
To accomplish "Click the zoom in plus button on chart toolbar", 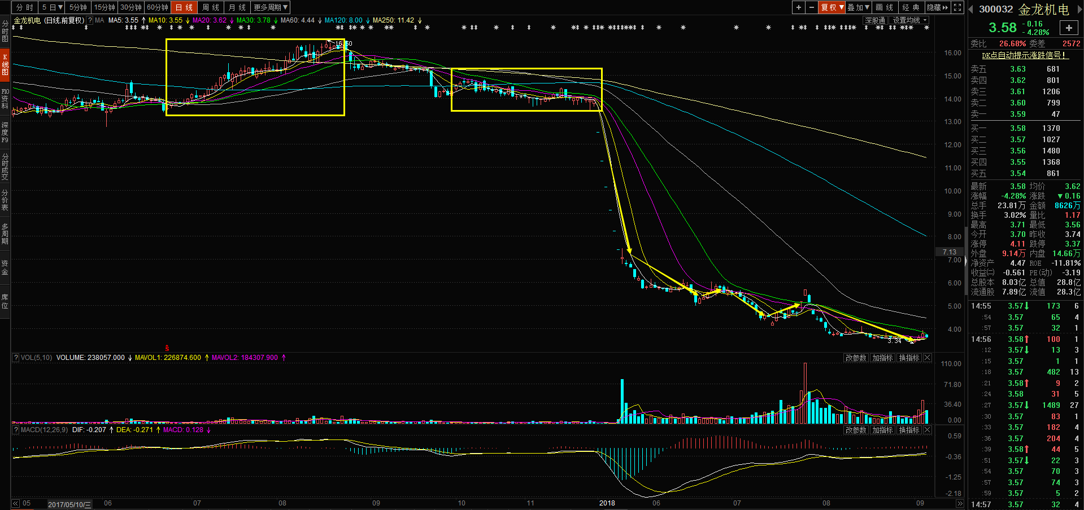I will point(798,7).
